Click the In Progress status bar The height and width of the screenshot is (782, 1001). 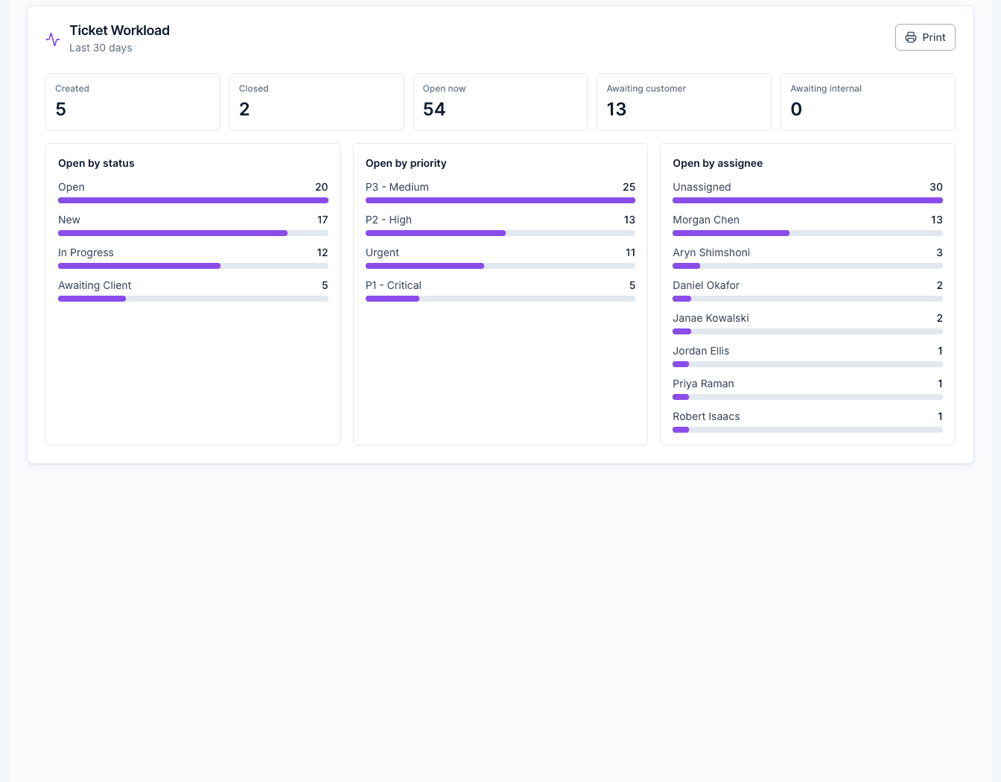point(193,266)
